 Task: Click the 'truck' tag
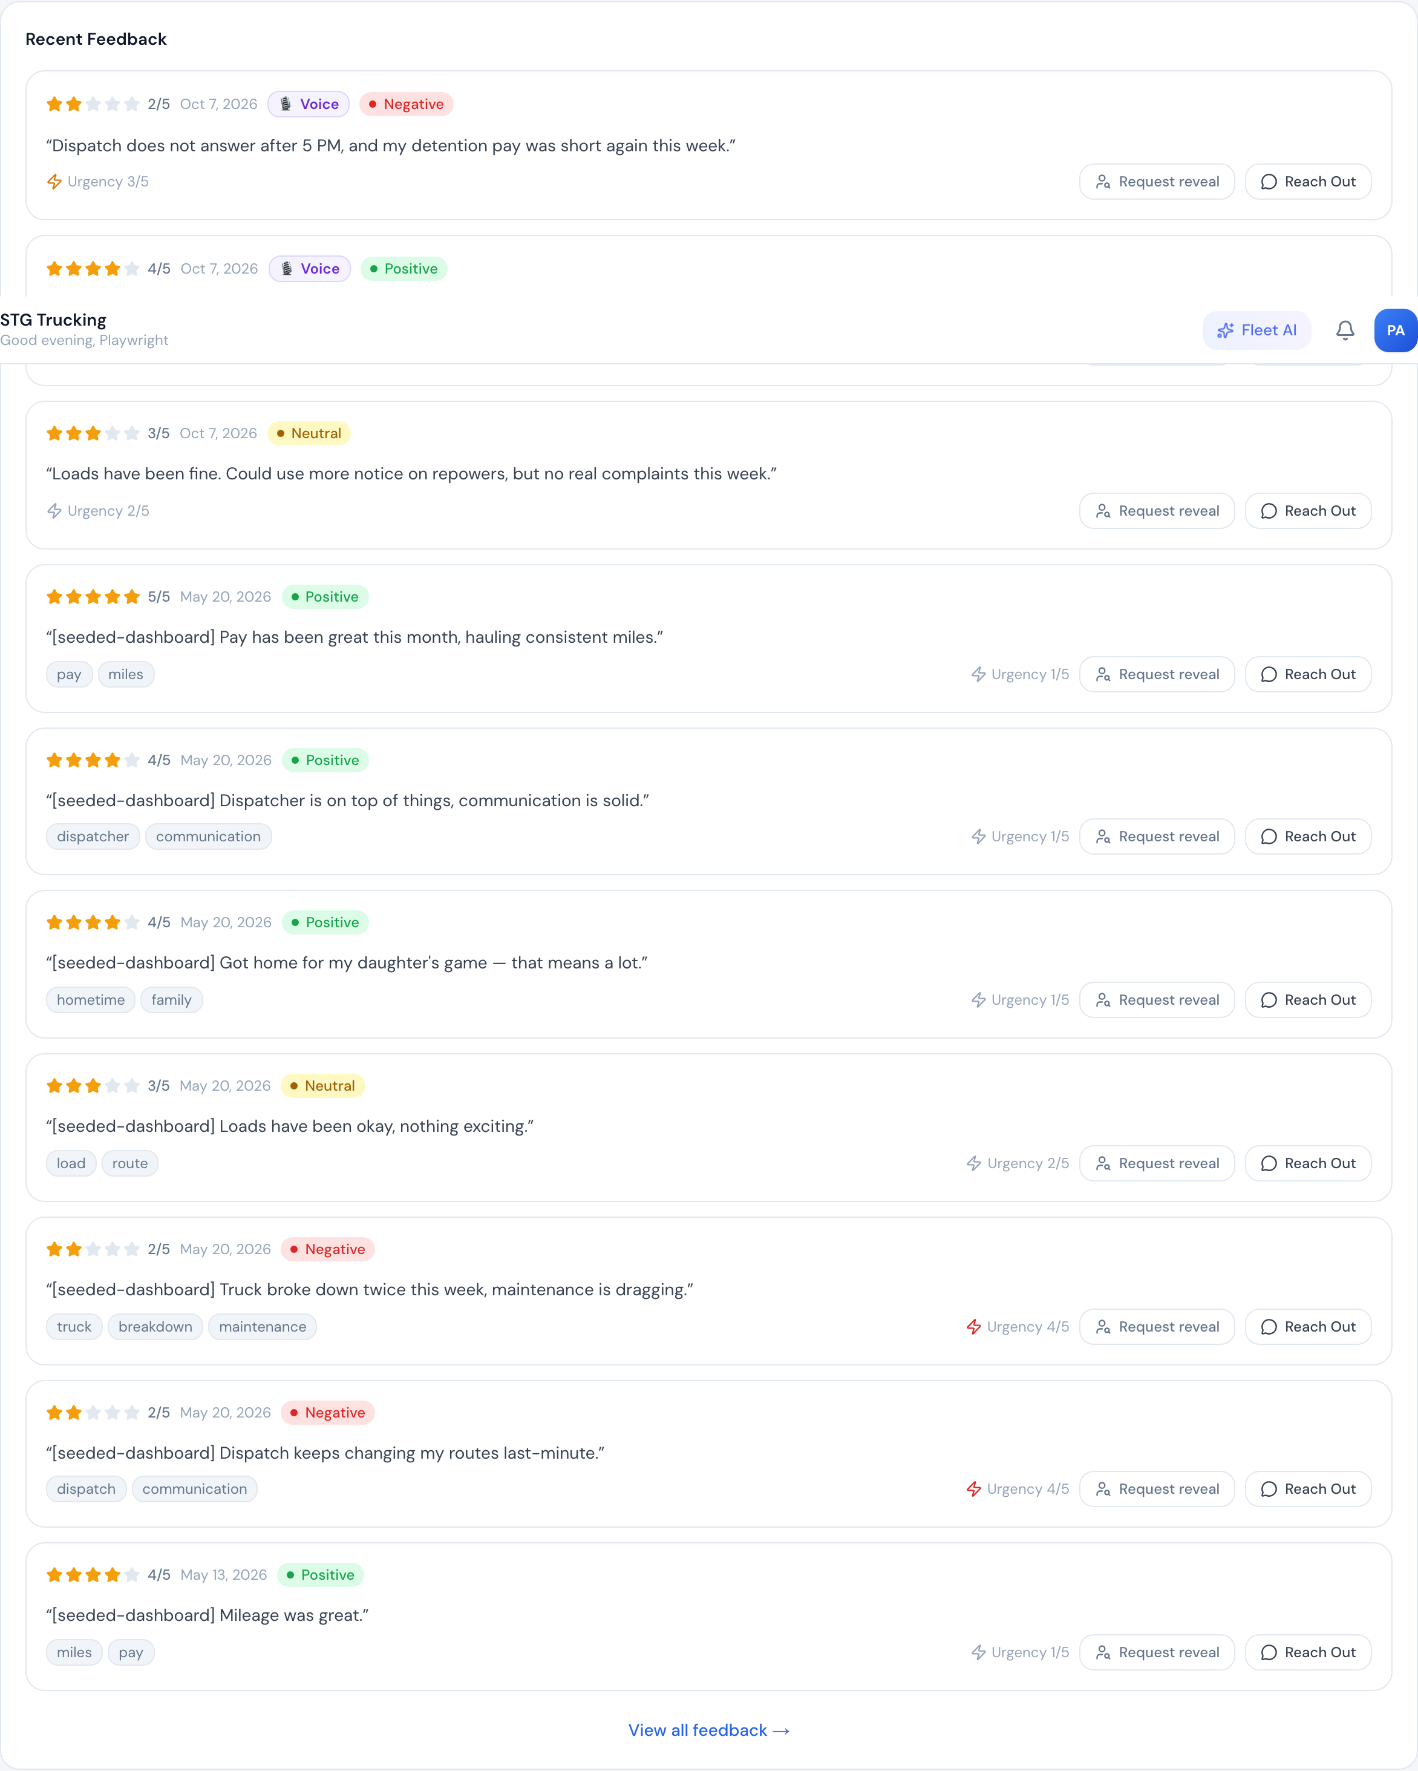tap(75, 1327)
